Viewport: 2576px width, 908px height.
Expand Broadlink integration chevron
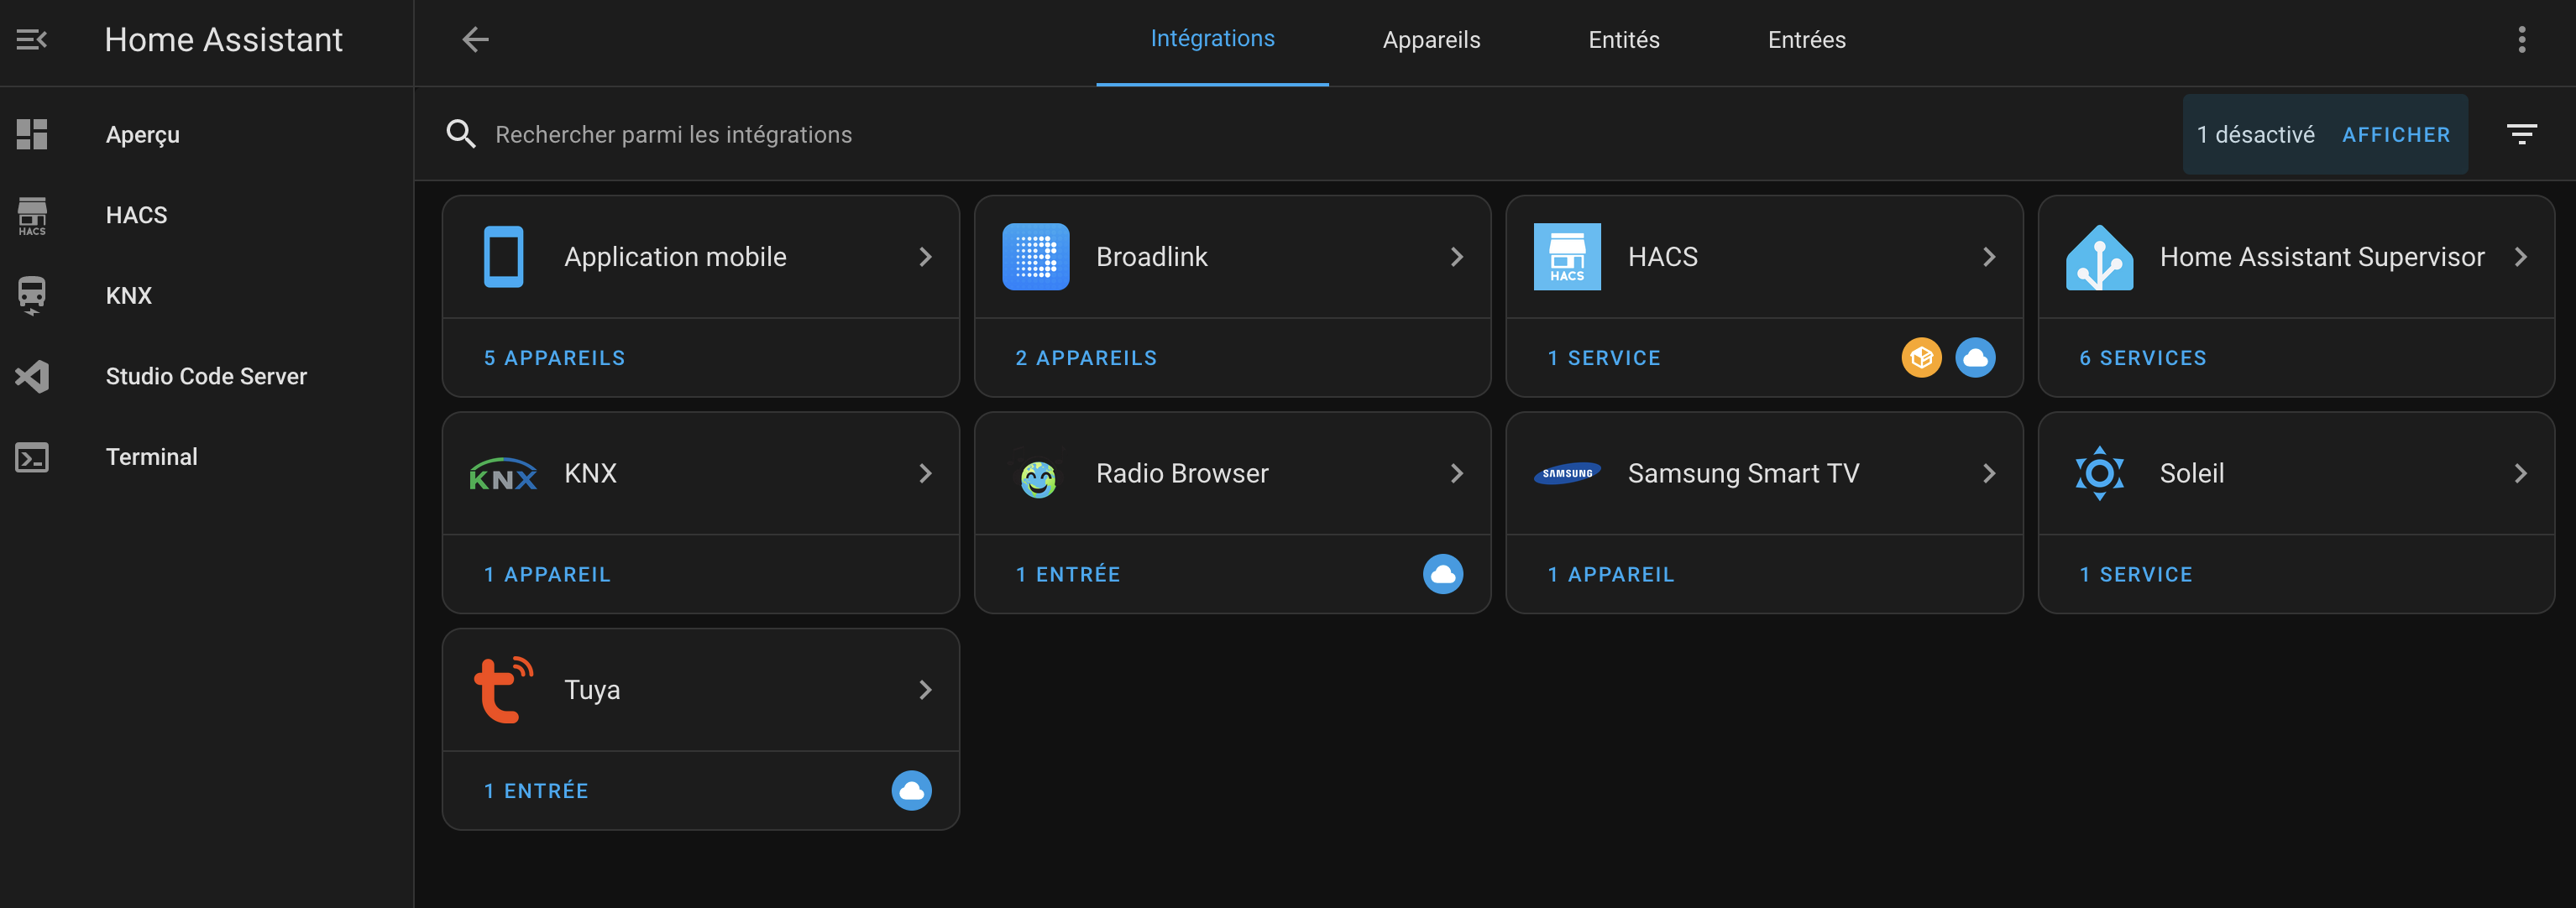coord(1456,257)
